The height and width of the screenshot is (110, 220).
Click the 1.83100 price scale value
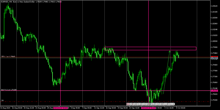(x=214, y=12)
